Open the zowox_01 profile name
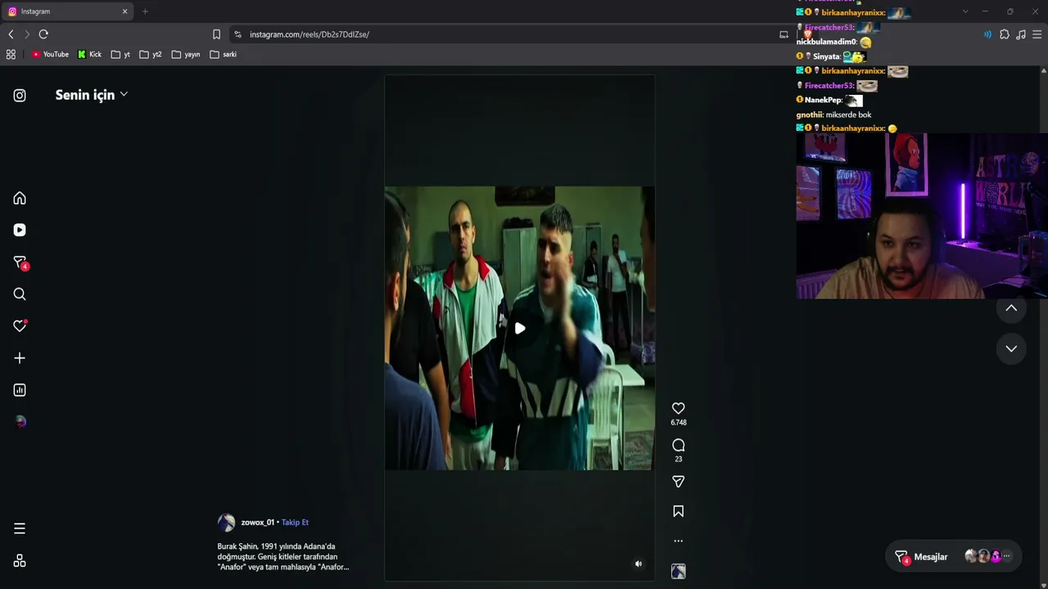 click(x=257, y=522)
